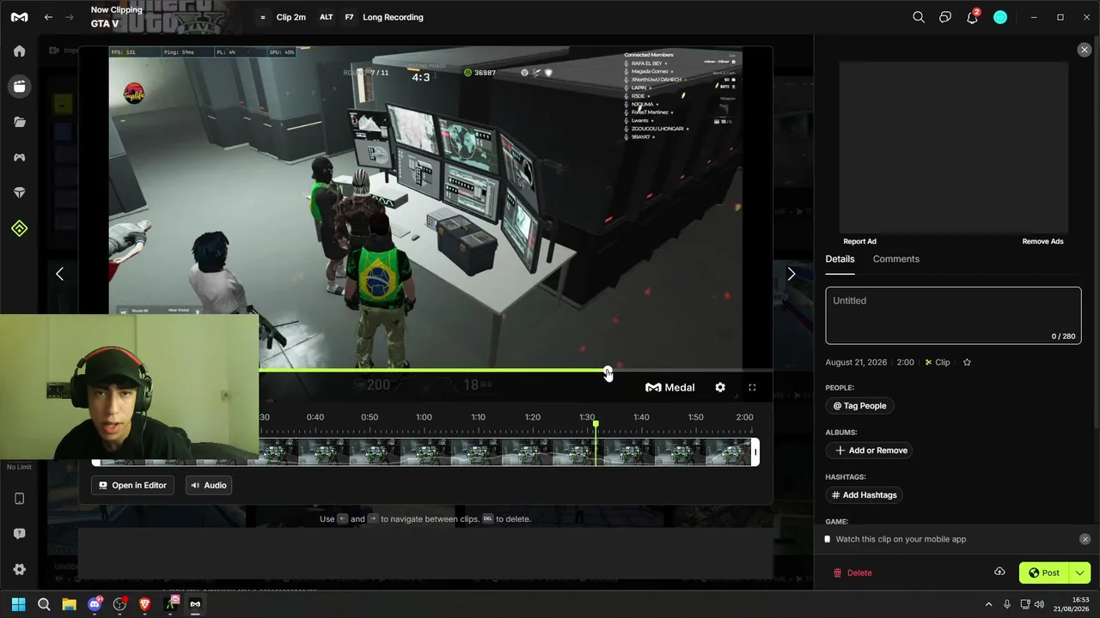Open Brave browser from the taskbar
Screen dimensions: 1100x618
click(144, 604)
